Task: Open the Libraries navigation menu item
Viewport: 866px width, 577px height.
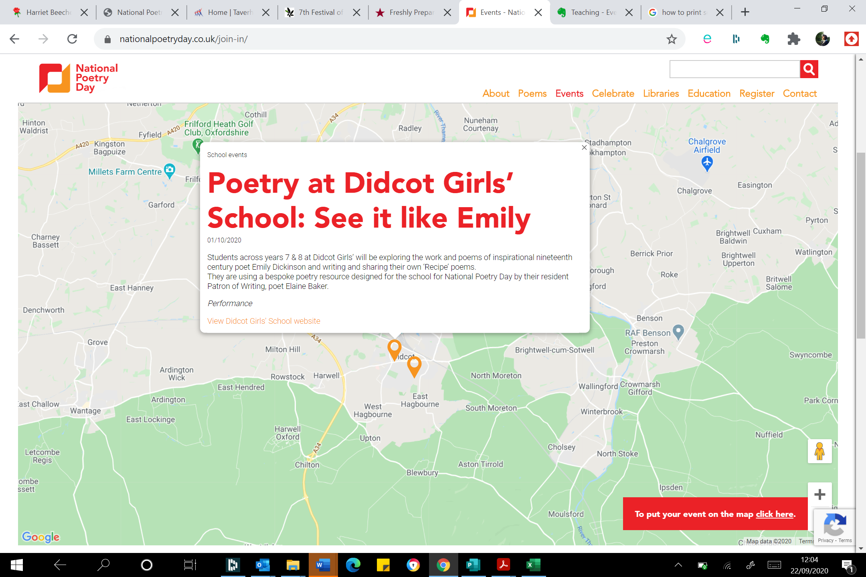Action: click(x=661, y=93)
